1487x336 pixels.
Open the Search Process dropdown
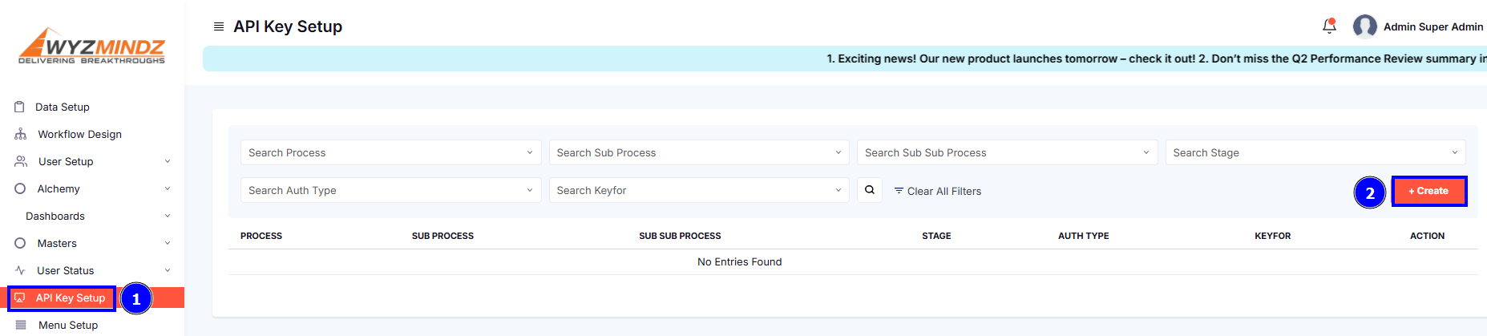(x=391, y=152)
